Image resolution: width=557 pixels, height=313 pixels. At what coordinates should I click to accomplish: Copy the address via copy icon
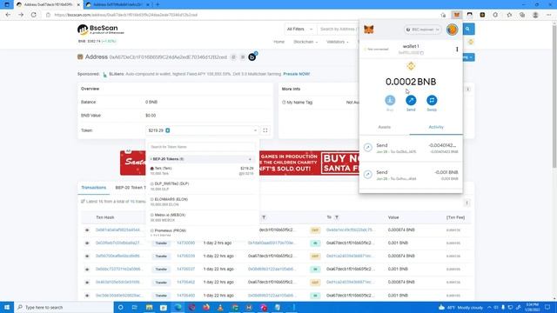(x=233, y=57)
